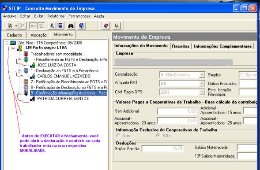Click the grey book icon of 8 - Retificação de Declaração
260x170 pixels.
click(x=26, y=87)
